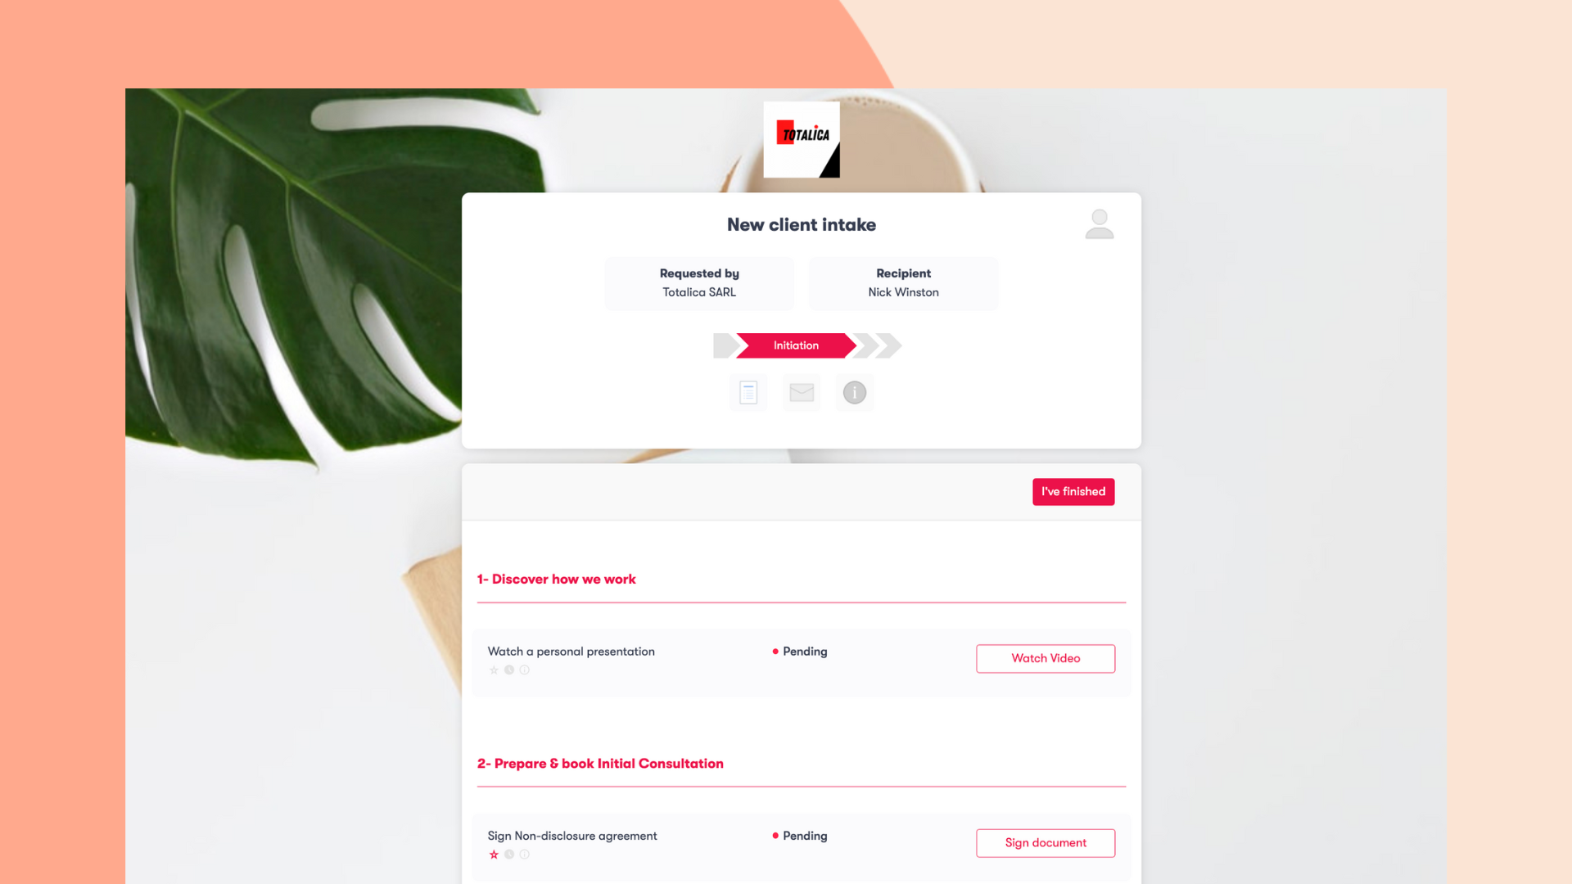1572x884 pixels.
Task: Open section 1 Discover how we work
Action: point(556,579)
